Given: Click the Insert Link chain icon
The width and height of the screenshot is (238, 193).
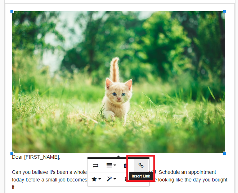Looking at the screenshot, I should coord(141,165).
